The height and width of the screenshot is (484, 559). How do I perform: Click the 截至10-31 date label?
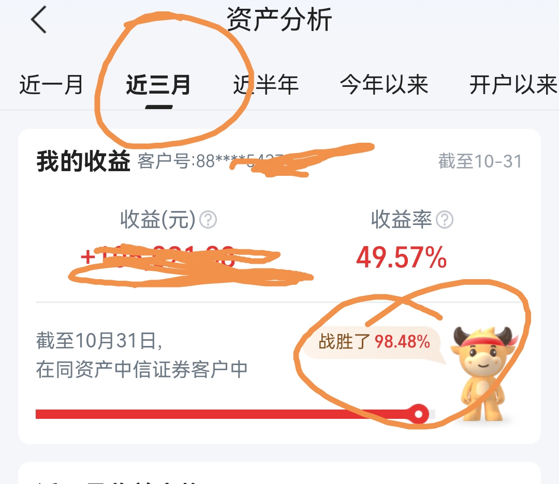pyautogui.click(x=480, y=161)
